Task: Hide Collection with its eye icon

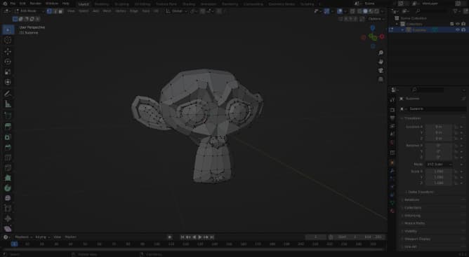Action: pyautogui.click(x=457, y=24)
